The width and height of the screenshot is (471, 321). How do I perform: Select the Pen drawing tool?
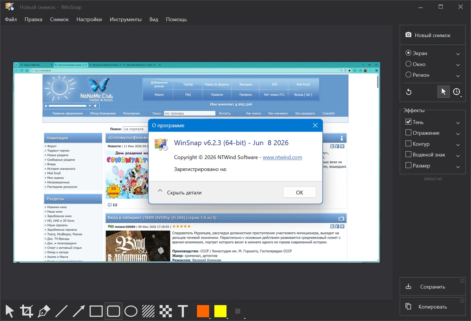click(44, 311)
